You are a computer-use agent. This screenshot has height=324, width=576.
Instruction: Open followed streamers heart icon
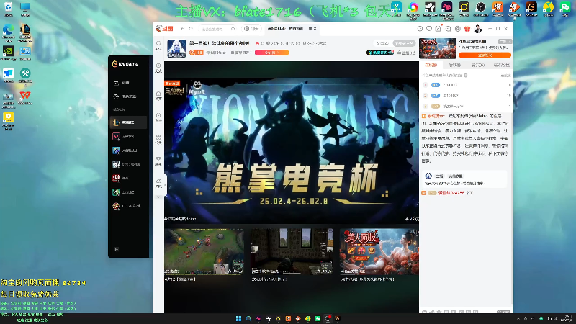[429, 28]
